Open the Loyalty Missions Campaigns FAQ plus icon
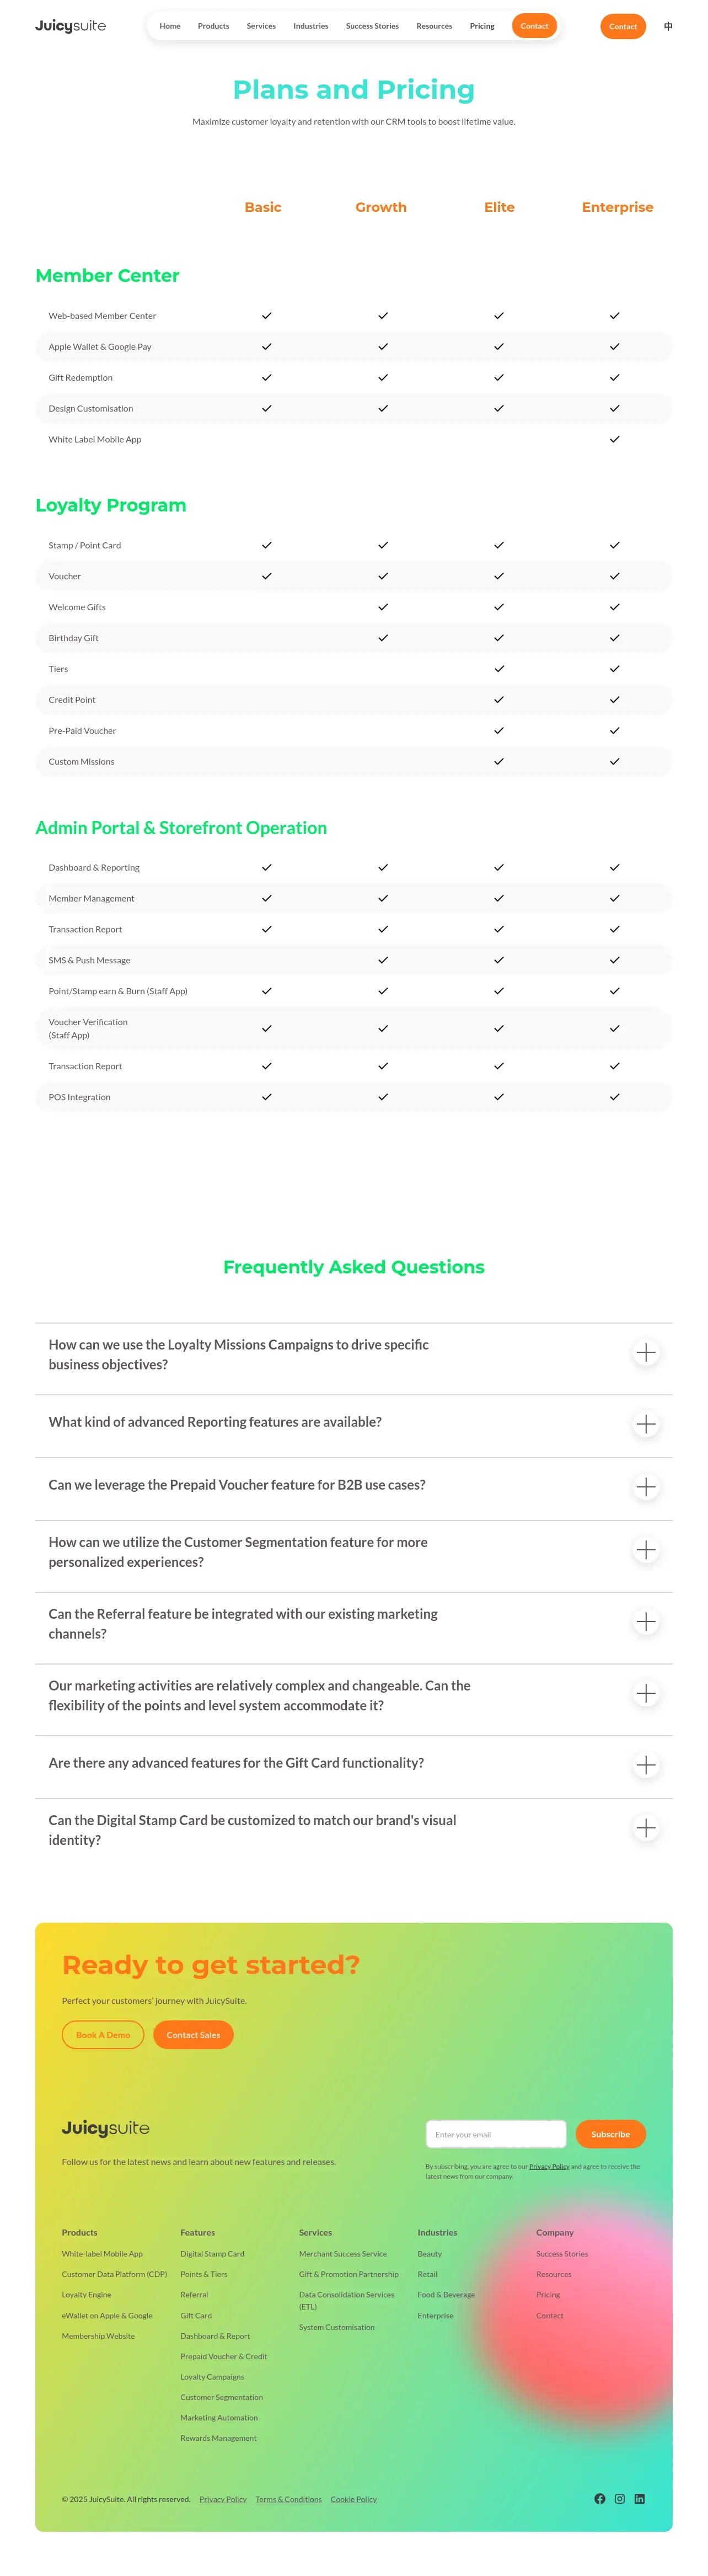 click(x=646, y=1353)
